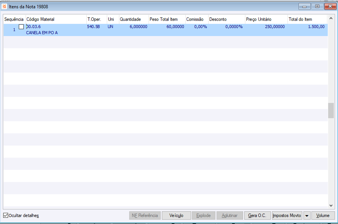338x224 pixels.
Task: Close the Itens da Nota 19808 window
Action: coord(330,6)
